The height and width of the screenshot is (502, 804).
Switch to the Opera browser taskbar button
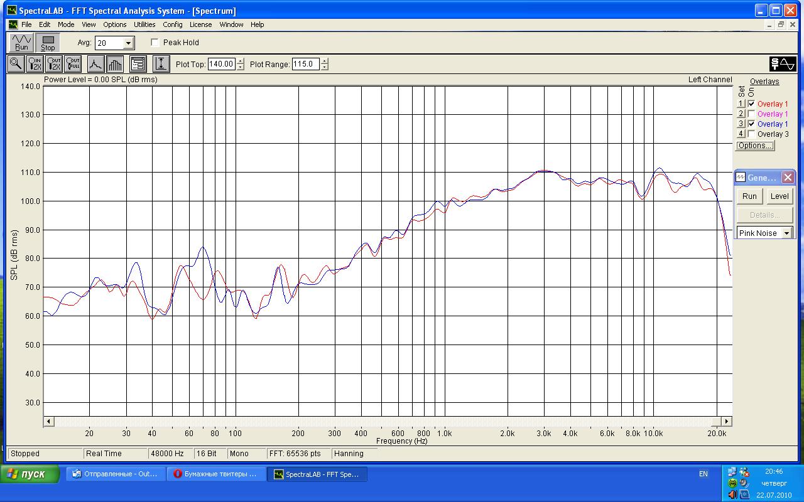pyautogui.click(x=215, y=474)
